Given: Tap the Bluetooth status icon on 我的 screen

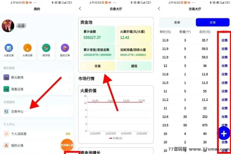Looking at the screenshot, I should (52, 2).
